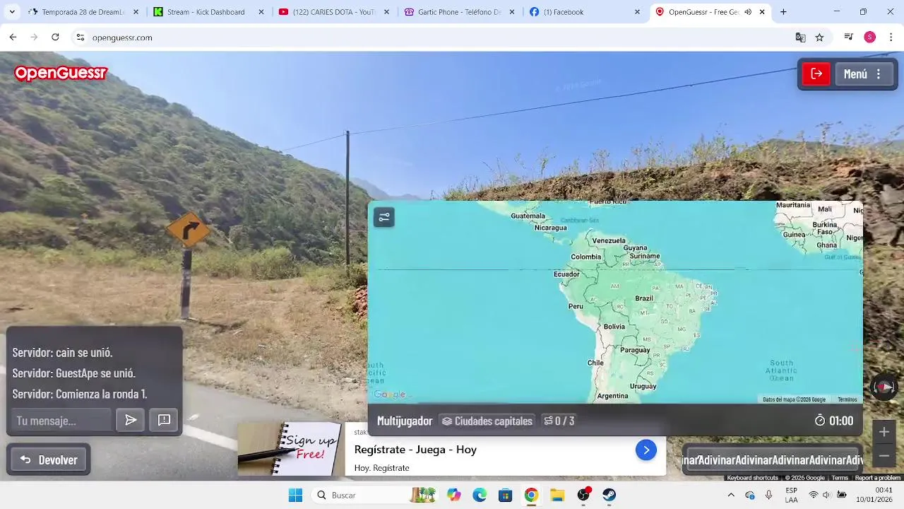Reload the page
This screenshot has width=904, height=509.
[x=55, y=37]
